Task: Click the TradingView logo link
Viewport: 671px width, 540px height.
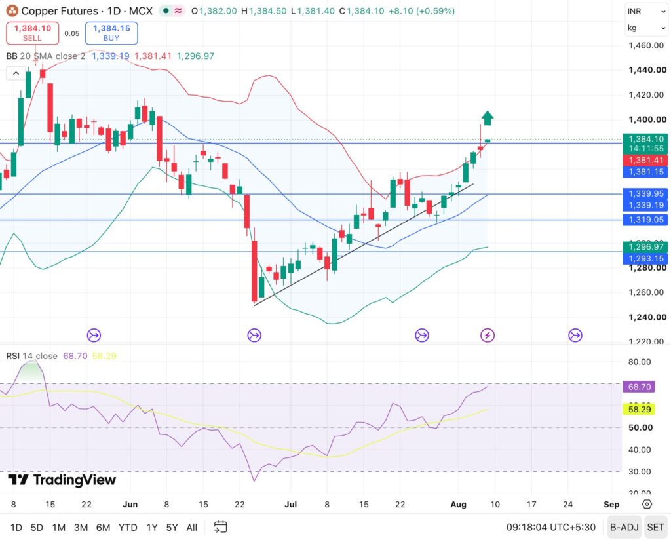Action: [62, 480]
